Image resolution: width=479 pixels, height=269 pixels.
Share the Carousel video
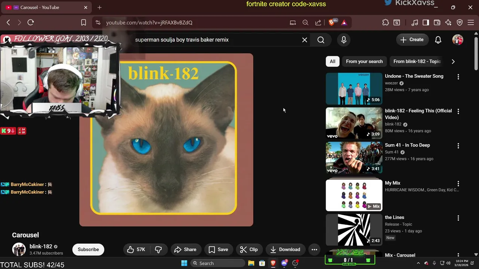[x=186, y=250]
